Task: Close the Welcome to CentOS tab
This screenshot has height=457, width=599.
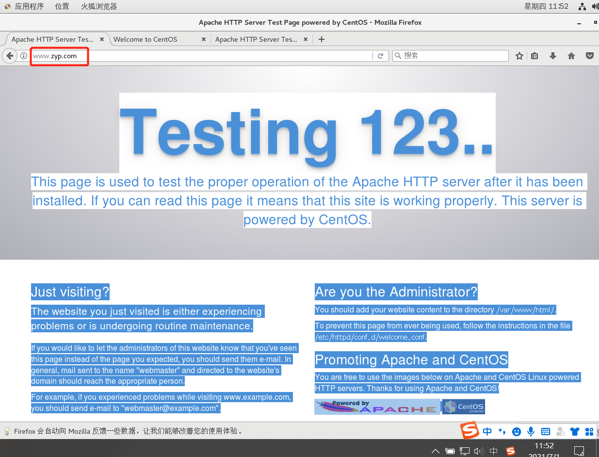Action: coord(203,39)
